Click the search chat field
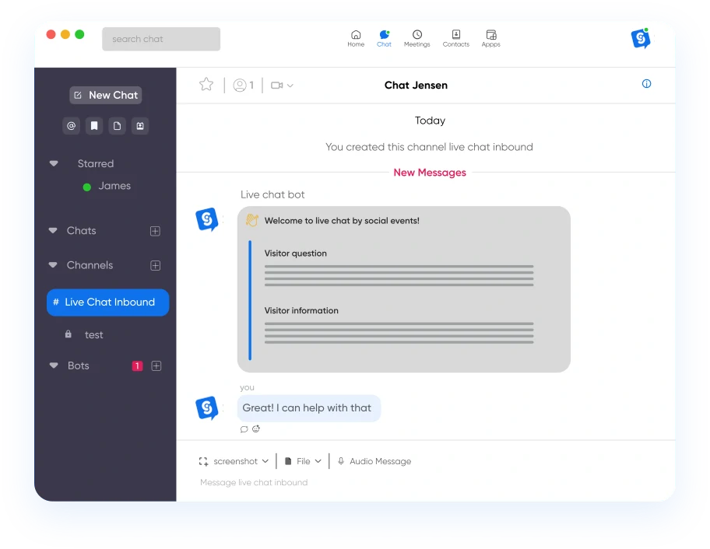The height and width of the screenshot is (549, 710). [x=161, y=39]
